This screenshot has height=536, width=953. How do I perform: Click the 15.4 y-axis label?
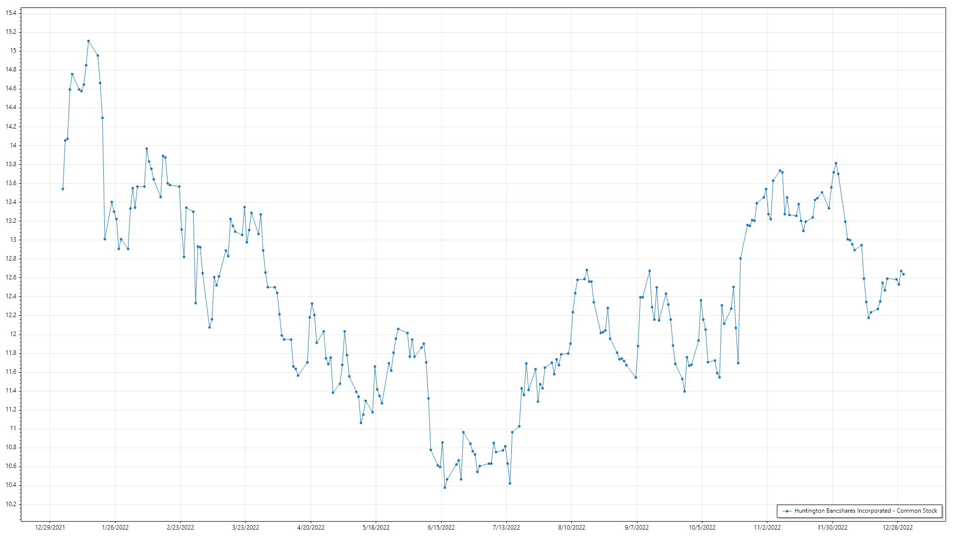tap(11, 13)
